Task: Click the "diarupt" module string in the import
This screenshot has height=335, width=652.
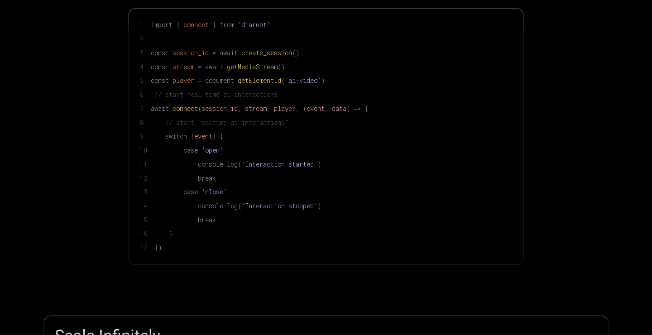Action: point(254,25)
